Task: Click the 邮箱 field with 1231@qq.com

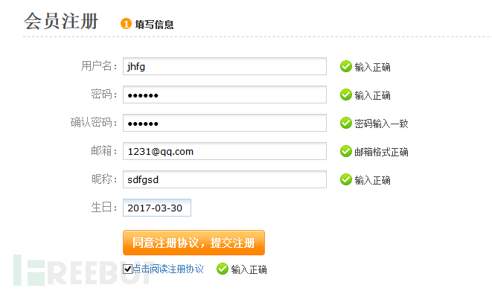Action: [x=225, y=151]
